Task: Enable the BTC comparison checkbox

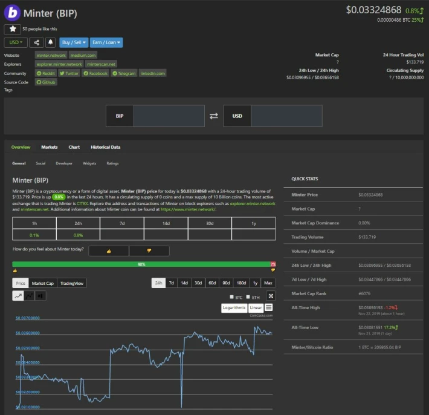Action: click(x=232, y=297)
